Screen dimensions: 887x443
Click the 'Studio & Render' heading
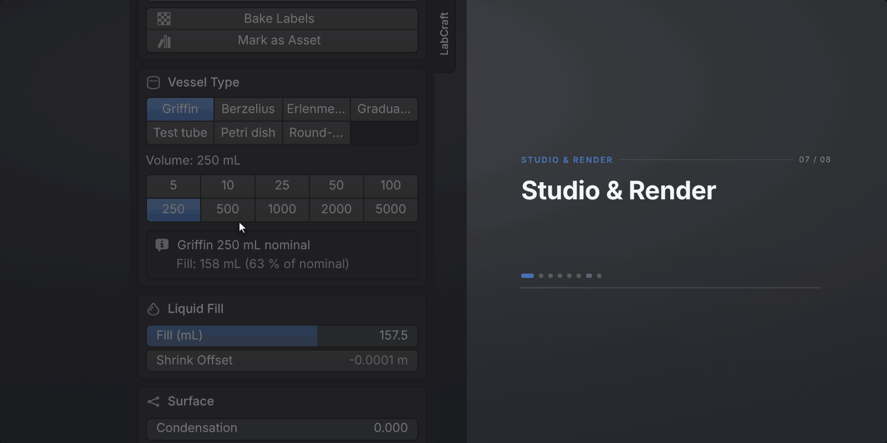(619, 190)
